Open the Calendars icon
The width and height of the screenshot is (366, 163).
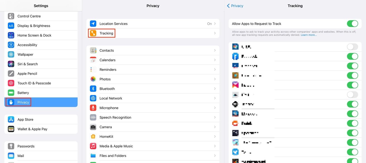[x=93, y=60]
